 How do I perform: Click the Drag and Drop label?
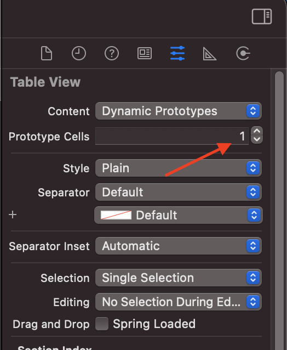(x=51, y=324)
